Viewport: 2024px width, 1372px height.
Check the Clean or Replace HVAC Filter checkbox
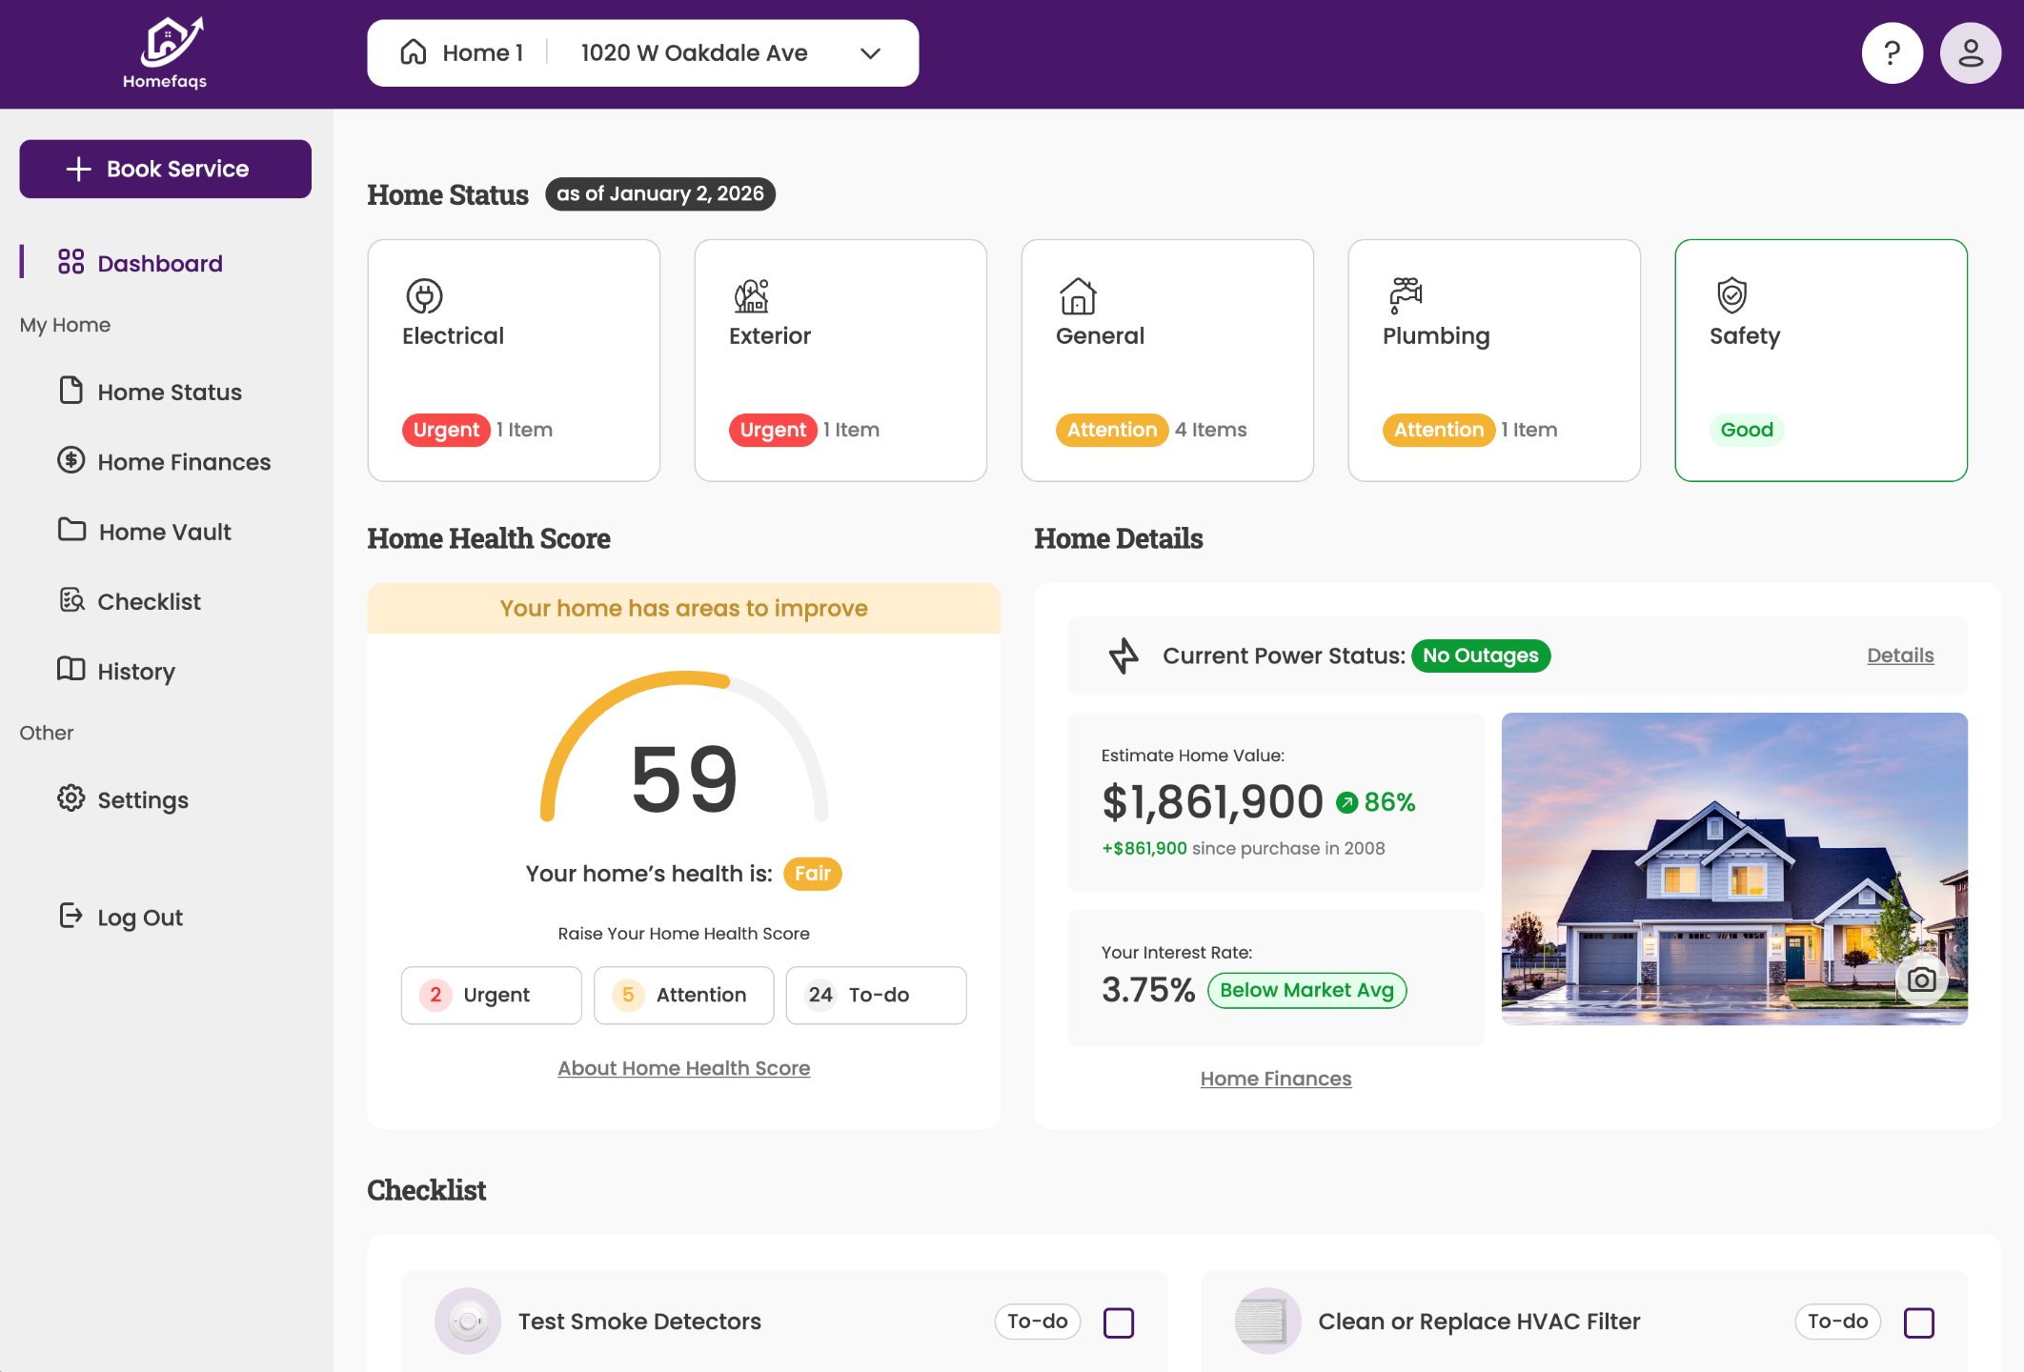pos(1918,1322)
